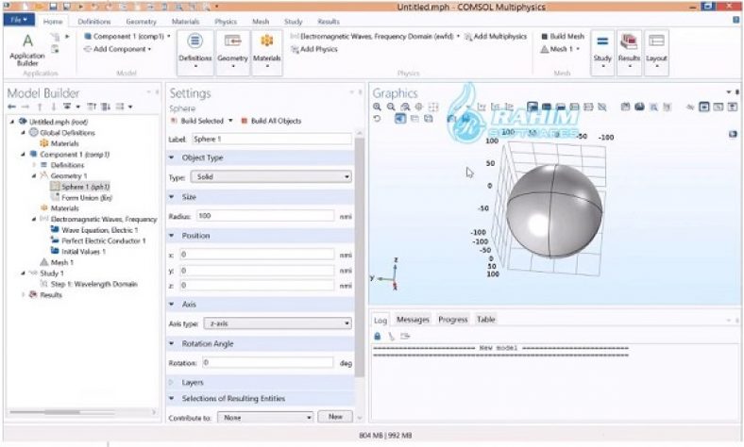
Task: Open the Results ribbon icon
Action: pyautogui.click(x=630, y=42)
